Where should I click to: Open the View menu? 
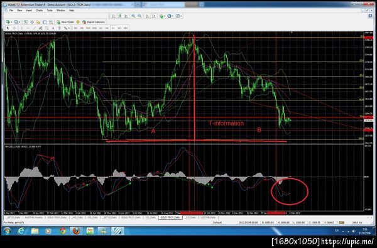point(19,11)
